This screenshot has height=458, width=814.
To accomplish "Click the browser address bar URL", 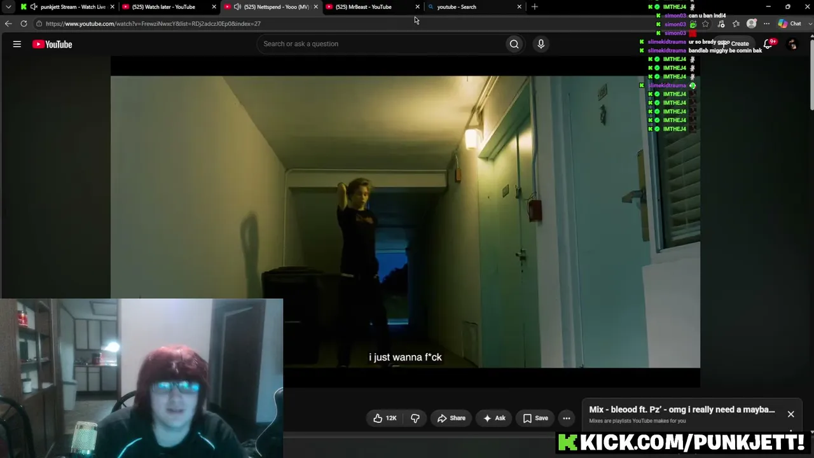I will click(x=153, y=24).
